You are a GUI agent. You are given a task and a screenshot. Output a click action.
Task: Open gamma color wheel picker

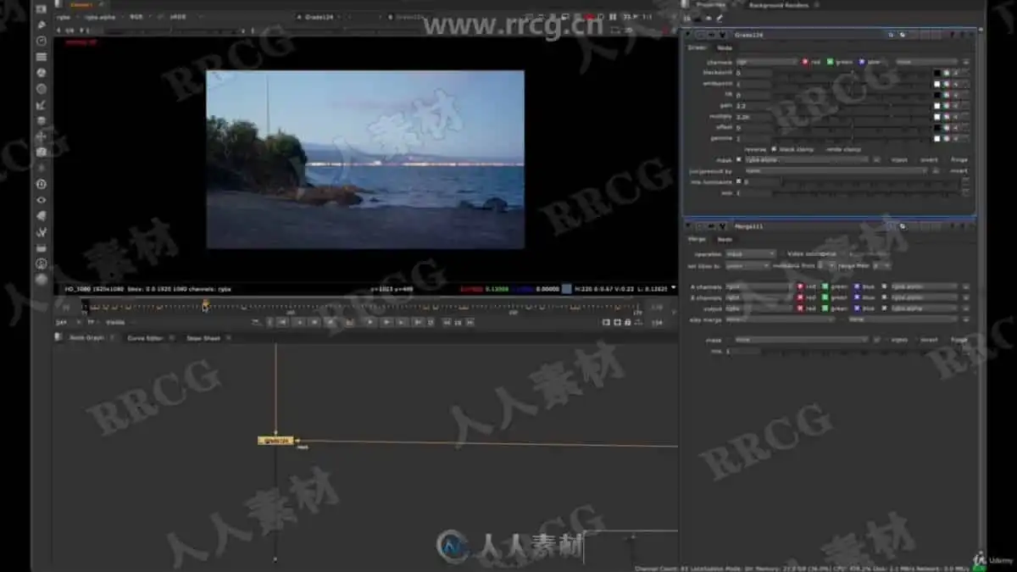pos(947,137)
